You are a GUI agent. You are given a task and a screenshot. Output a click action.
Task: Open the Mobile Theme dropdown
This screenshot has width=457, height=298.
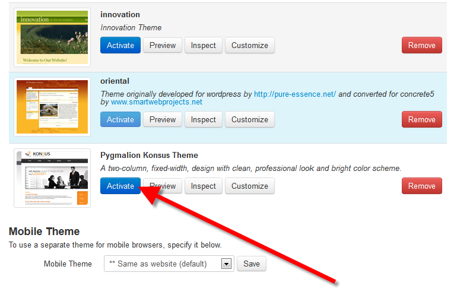169,264
